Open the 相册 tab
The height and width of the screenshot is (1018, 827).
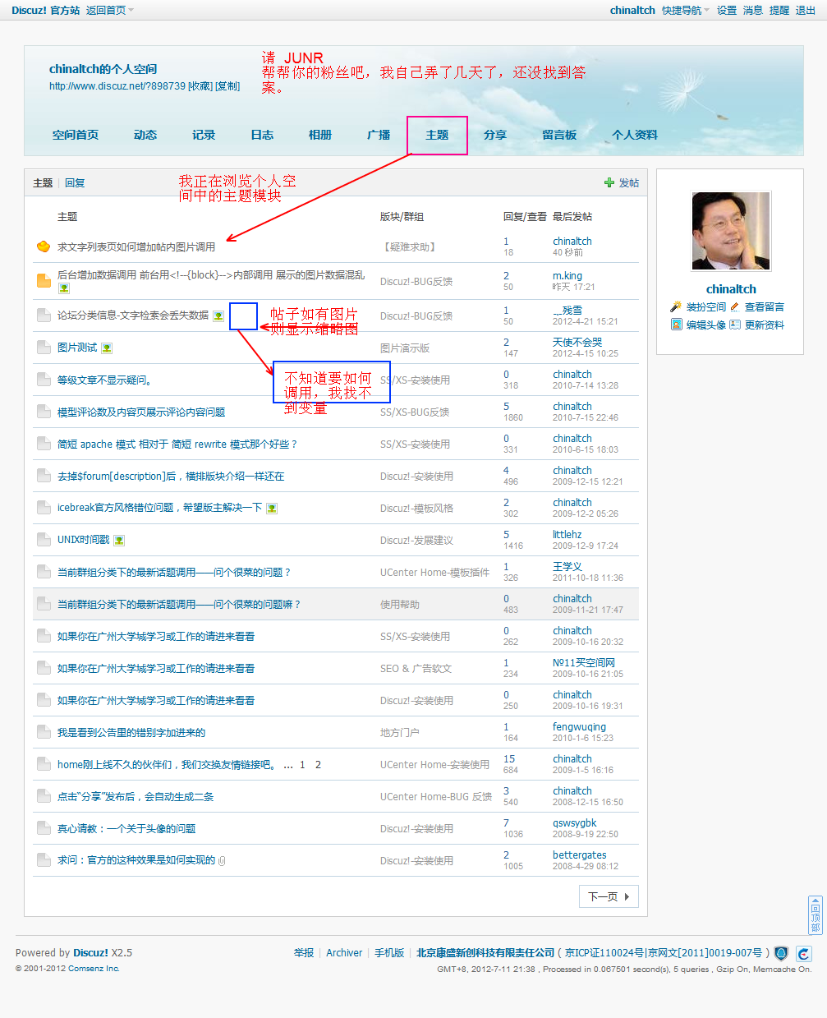pyautogui.click(x=320, y=135)
